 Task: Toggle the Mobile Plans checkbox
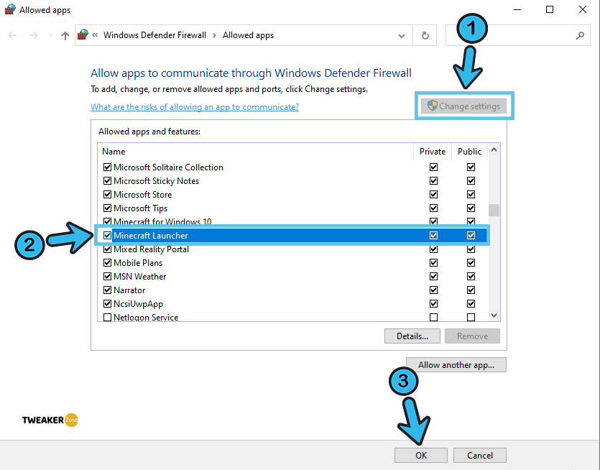tap(108, 263)
